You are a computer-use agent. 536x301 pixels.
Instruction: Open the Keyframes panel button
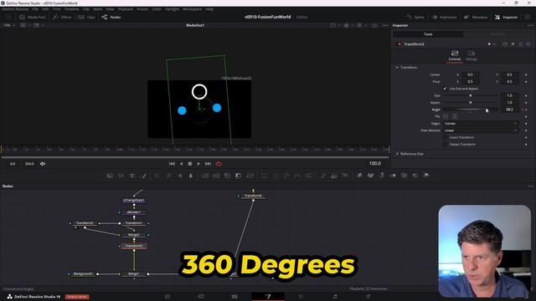click(445, 17)
